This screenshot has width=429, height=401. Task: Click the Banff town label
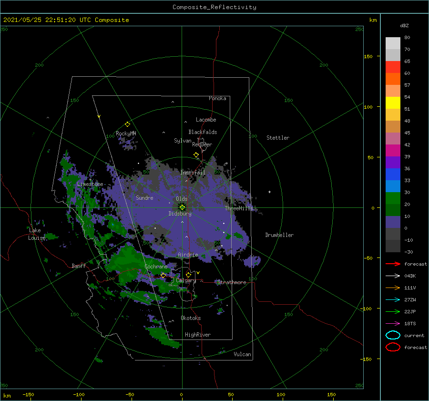79,266
